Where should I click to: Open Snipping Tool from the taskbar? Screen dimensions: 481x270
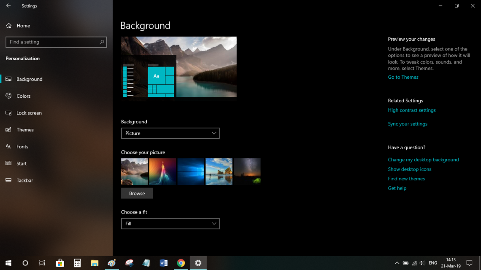click(x=129, y=263)
